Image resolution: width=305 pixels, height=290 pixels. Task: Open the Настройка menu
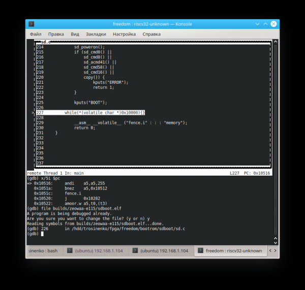point(124,34)
